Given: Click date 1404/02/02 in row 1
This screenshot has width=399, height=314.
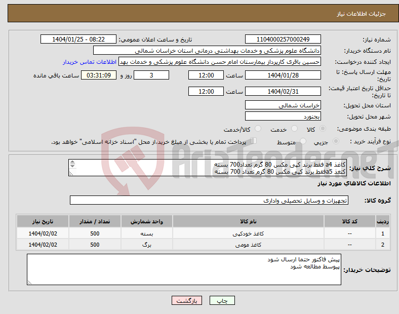Looking at the screenshot, I should pos(43,233).
